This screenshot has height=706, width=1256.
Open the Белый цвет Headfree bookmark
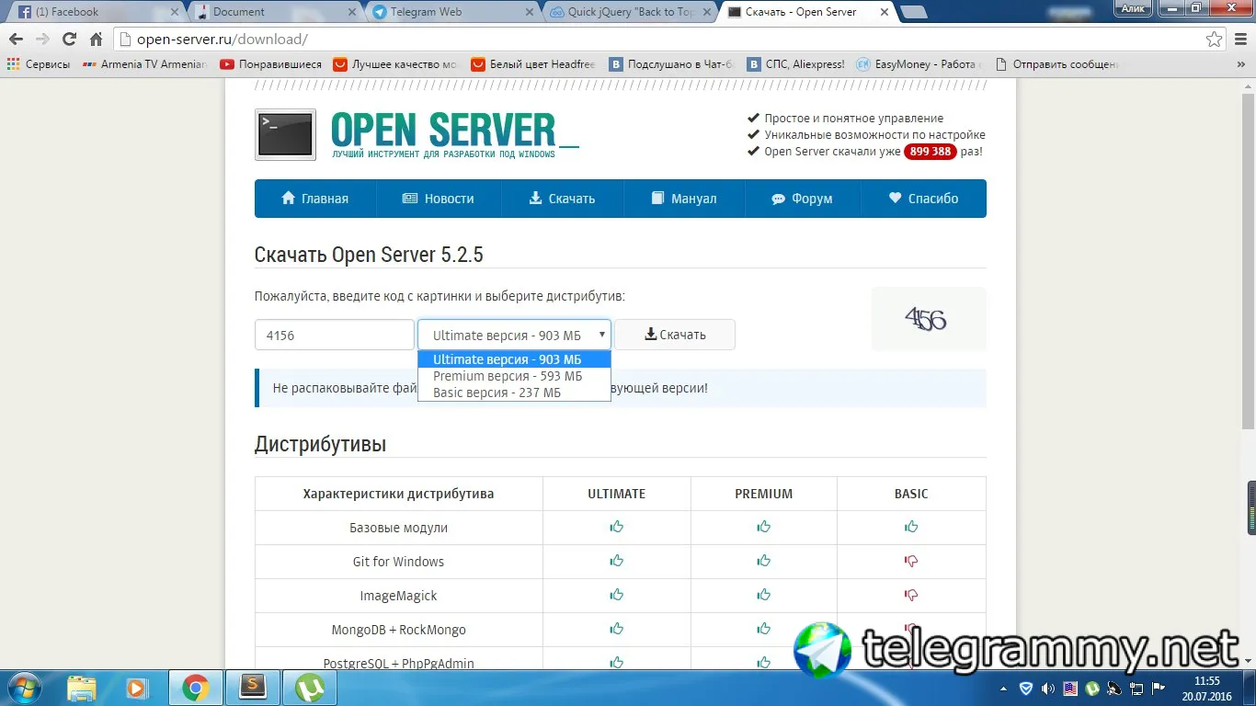tap(533, 64)
